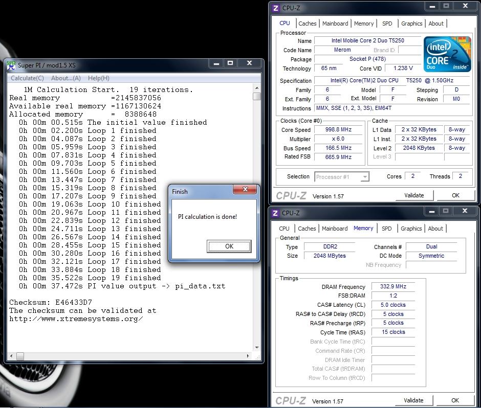Viewport: 481px width, 408px height.
Task: Click the CPU-Z logo icon in top window
Action: click(276, 8)
